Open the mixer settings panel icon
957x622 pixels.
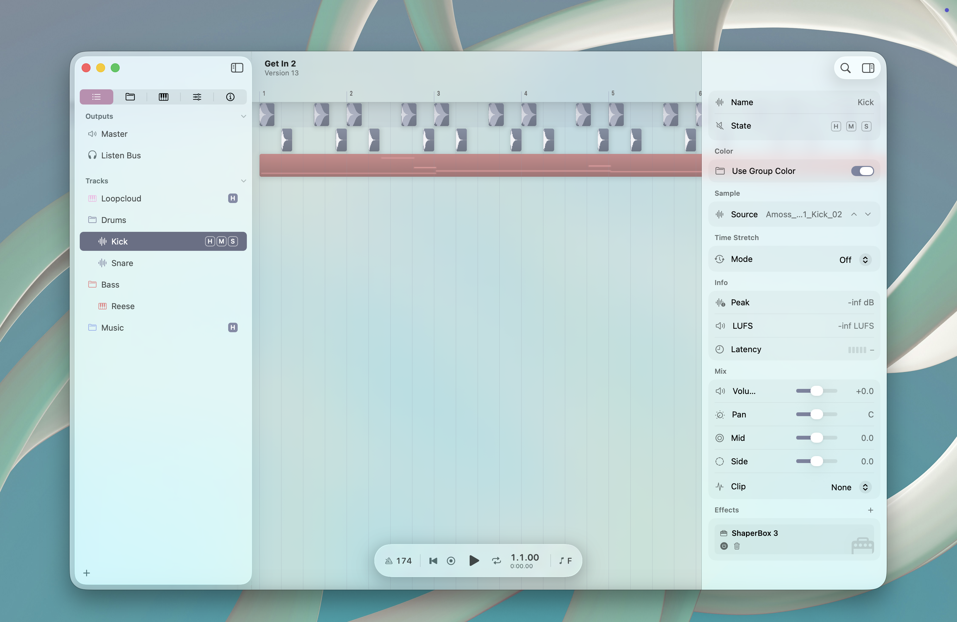197,97
